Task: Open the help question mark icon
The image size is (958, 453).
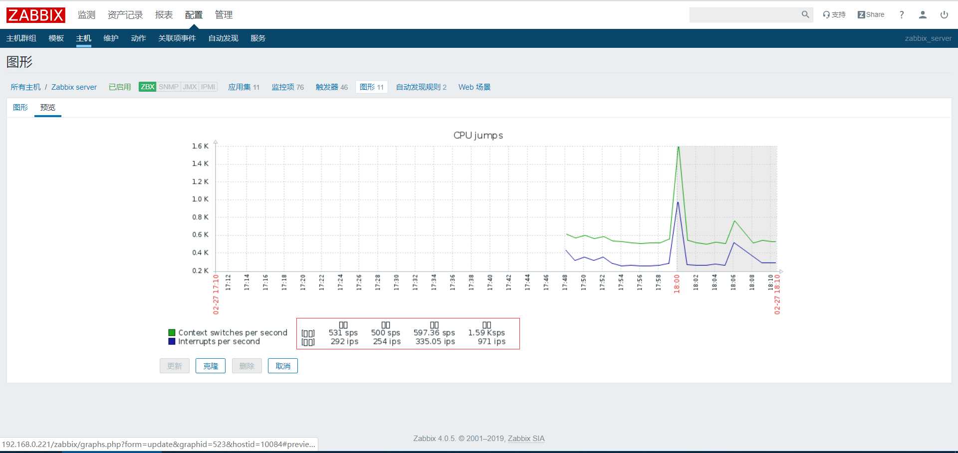Action: coord(902,15)
